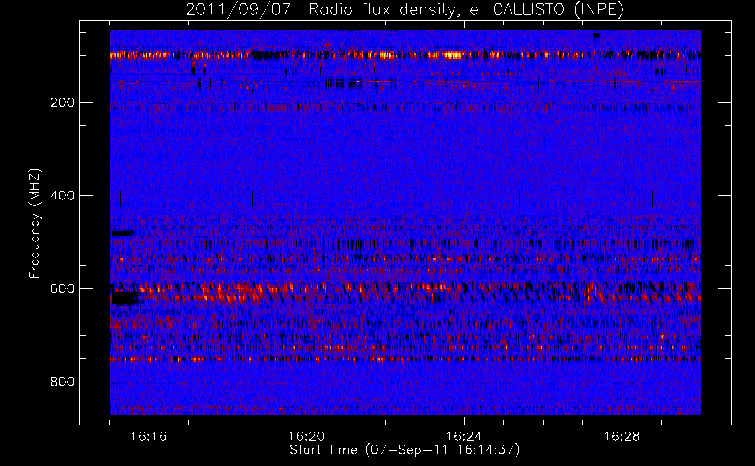
Task: Click the 600 frequency tick label
Action: (63, 289)
